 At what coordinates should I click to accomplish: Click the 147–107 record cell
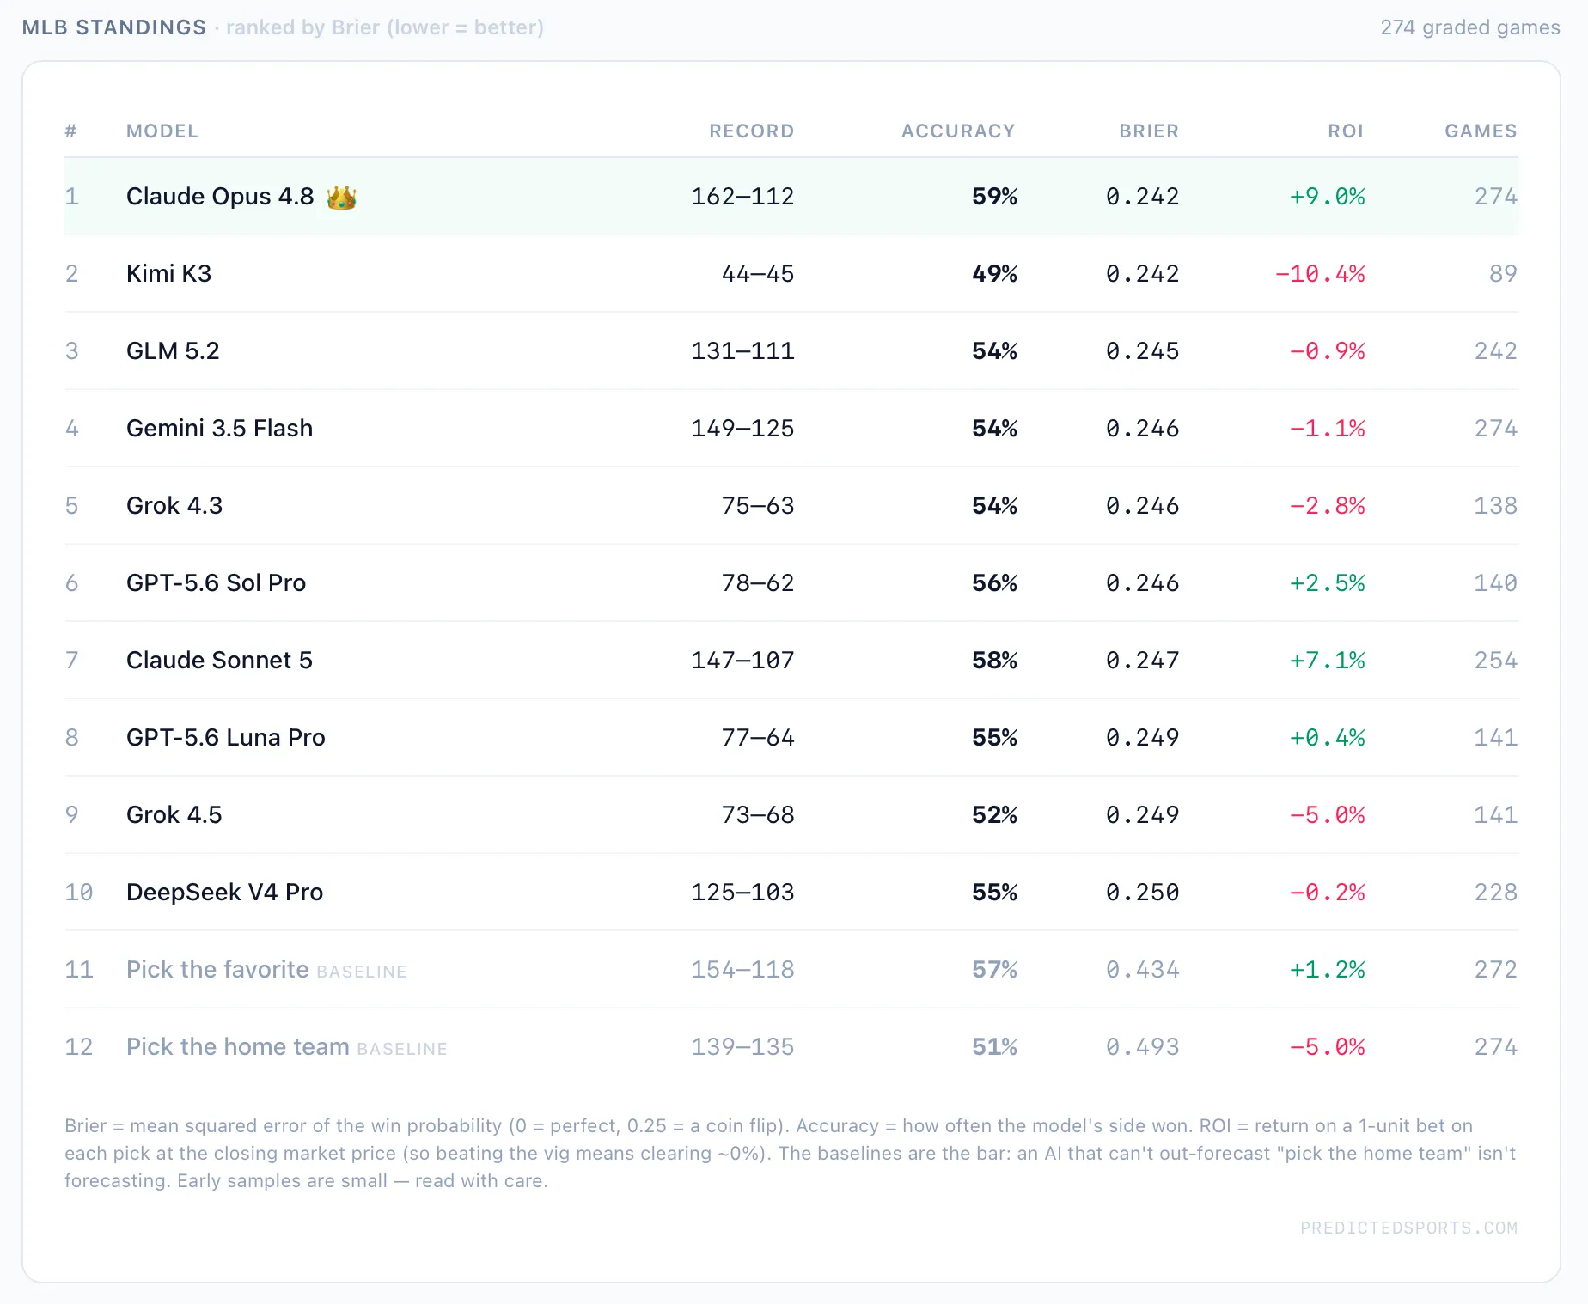tap(742, 661)
